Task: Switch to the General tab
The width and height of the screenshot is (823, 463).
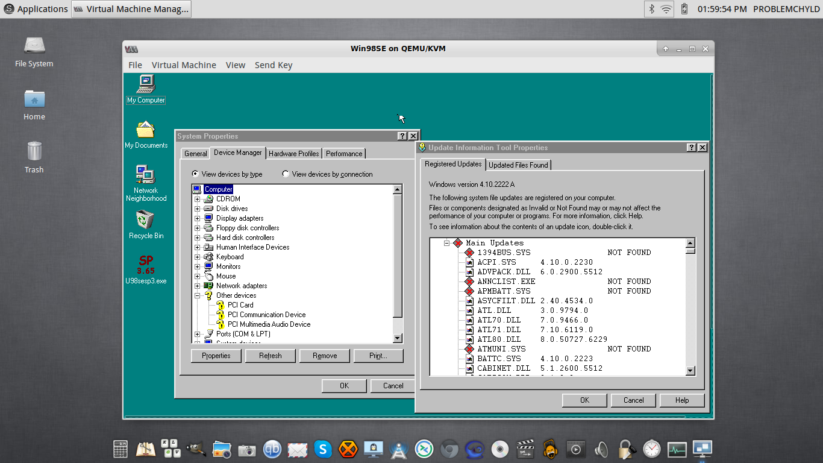Action: pos(196,154)
